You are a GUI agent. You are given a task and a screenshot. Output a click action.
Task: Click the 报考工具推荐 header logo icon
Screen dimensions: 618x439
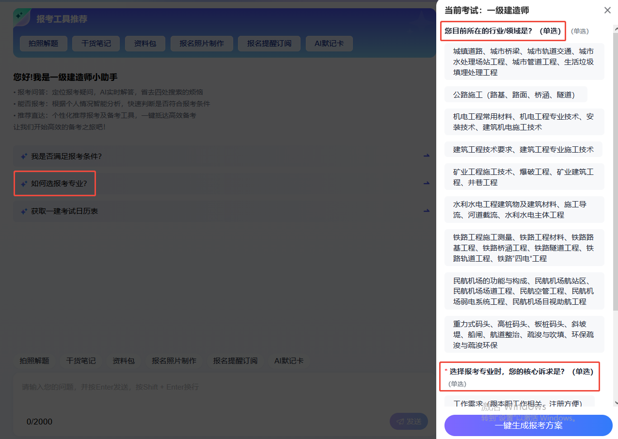(22, 18)
